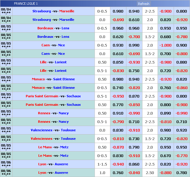The height and width of the screenshot is (177, 190).
Task: Select the -0.790 odds for Rennes vs Nancy
Action: click(118, 122)
